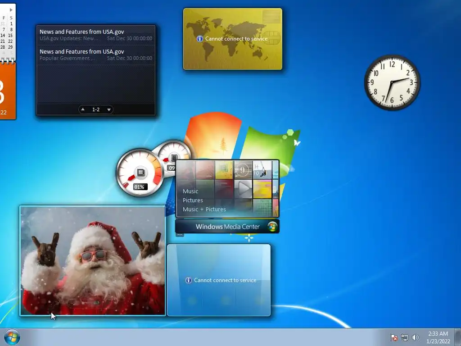Click the blue weather gadget panel
The image size is (461, 346).
tap(219, 280)
